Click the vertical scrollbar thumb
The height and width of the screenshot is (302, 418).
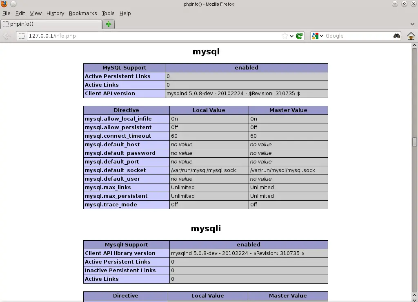click(414, 141)
